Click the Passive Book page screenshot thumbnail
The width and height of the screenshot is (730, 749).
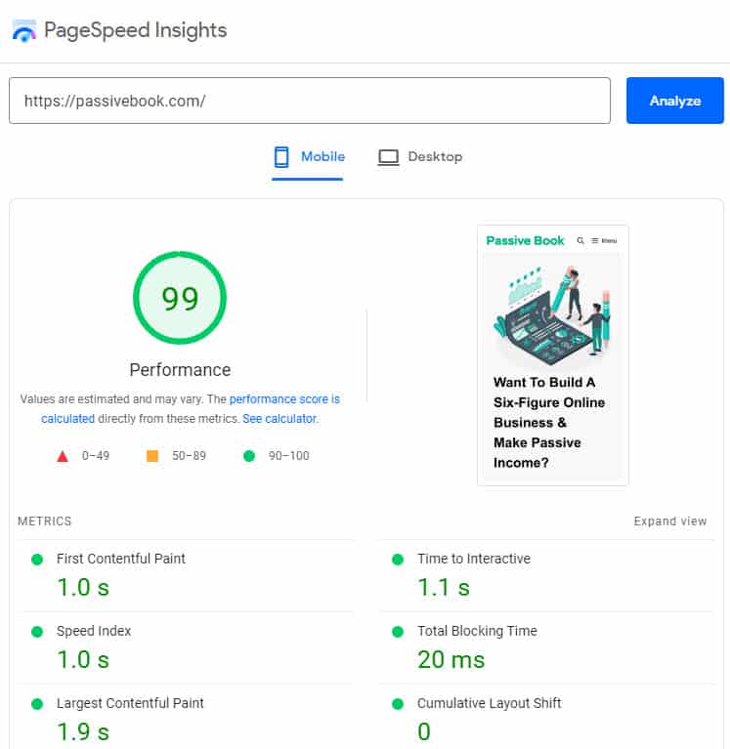pyautogui.click(x=553, y=355)
